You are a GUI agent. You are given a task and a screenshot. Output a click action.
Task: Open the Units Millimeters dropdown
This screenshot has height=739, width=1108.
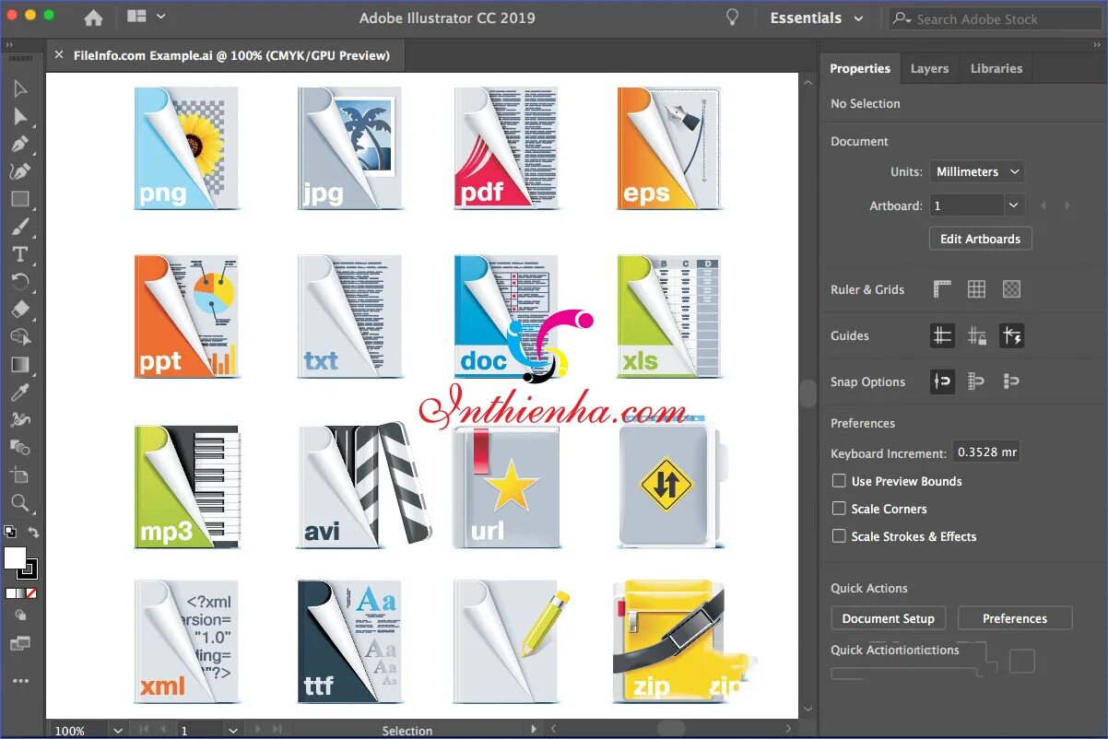[976, 171]
